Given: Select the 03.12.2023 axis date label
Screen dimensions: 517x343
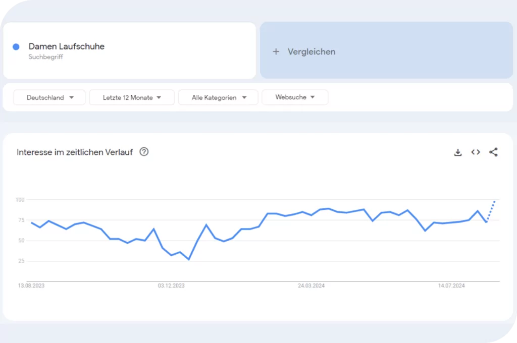Looking at the screenshot, I should pos(171,285).
